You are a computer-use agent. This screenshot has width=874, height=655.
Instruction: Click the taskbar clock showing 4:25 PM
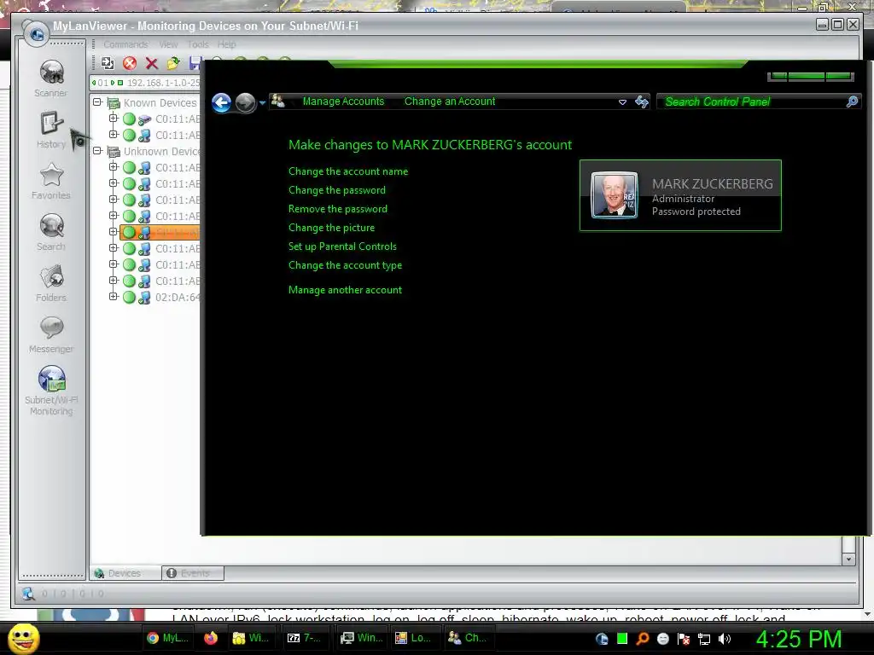tap(799, 639)
